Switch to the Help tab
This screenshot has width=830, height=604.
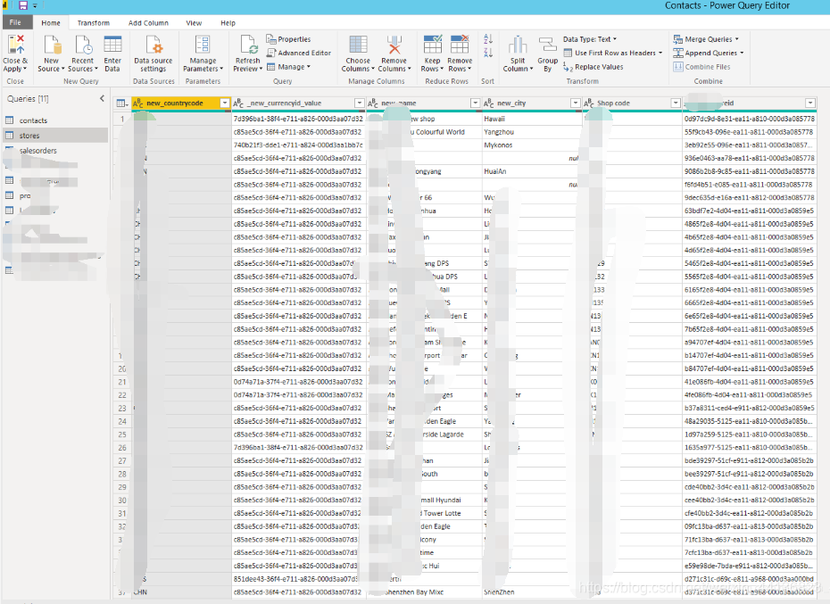(x=228, y=23)
